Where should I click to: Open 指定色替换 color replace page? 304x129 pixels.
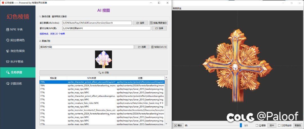pos(18,51)
